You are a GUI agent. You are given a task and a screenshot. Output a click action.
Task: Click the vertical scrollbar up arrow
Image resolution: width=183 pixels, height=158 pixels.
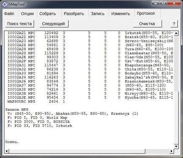click(x=176, y=33)
